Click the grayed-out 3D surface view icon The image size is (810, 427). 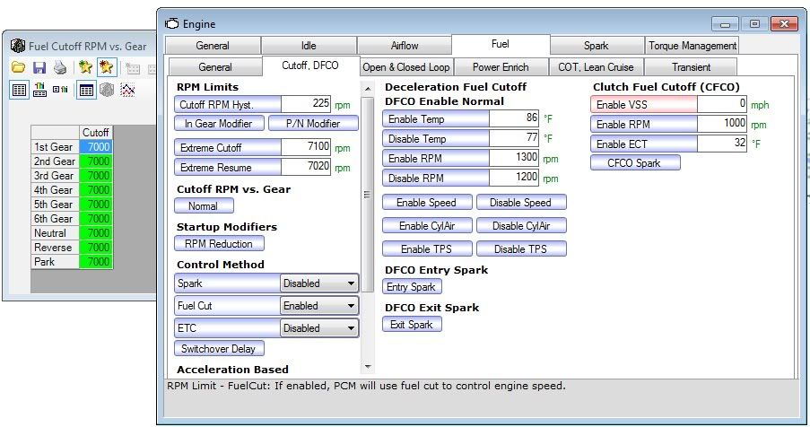pyautogui.click(x=107, y=90)
